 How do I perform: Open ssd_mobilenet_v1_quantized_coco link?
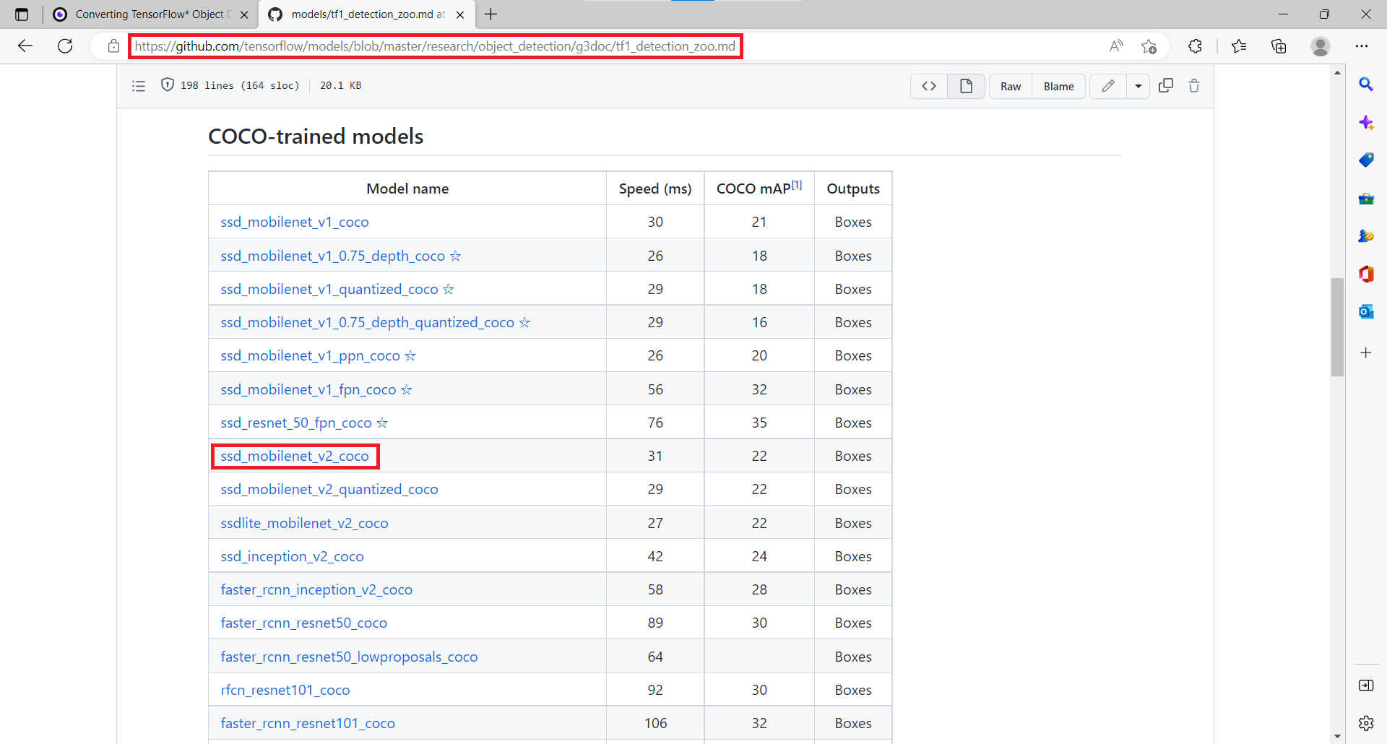pos(329,289)
